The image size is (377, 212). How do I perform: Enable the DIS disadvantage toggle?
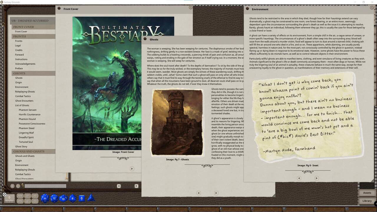click(x=21, y=201)
